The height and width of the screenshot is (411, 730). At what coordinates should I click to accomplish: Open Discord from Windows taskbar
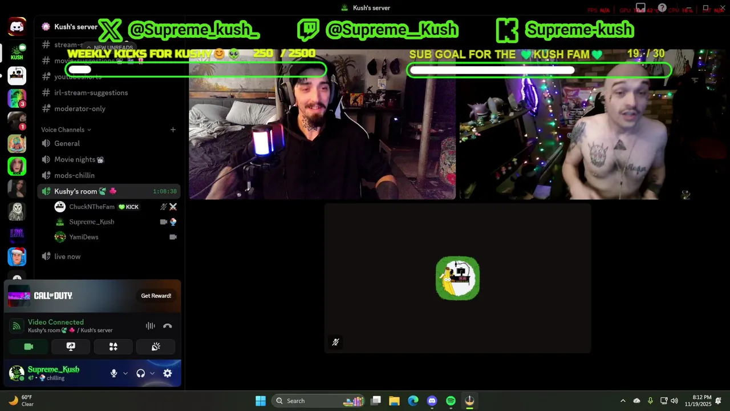[432, 401]
